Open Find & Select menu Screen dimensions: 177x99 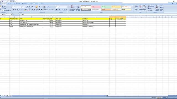pos(161,9)
